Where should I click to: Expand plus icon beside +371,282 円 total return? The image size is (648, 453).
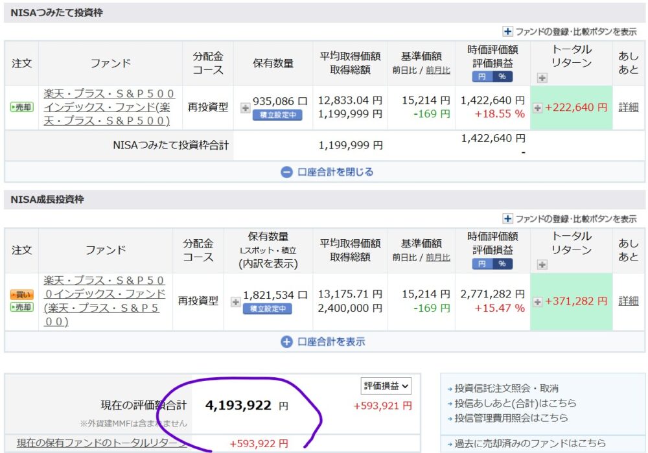(x=537, y=302)
